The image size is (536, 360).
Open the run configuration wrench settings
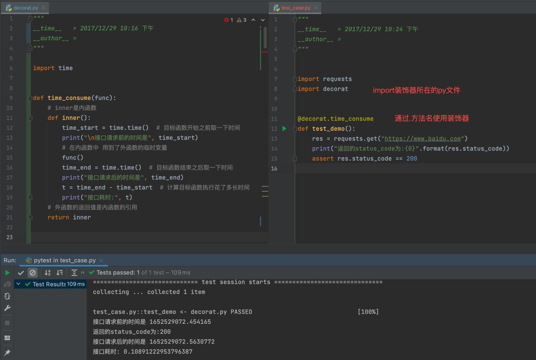[7, 308]
